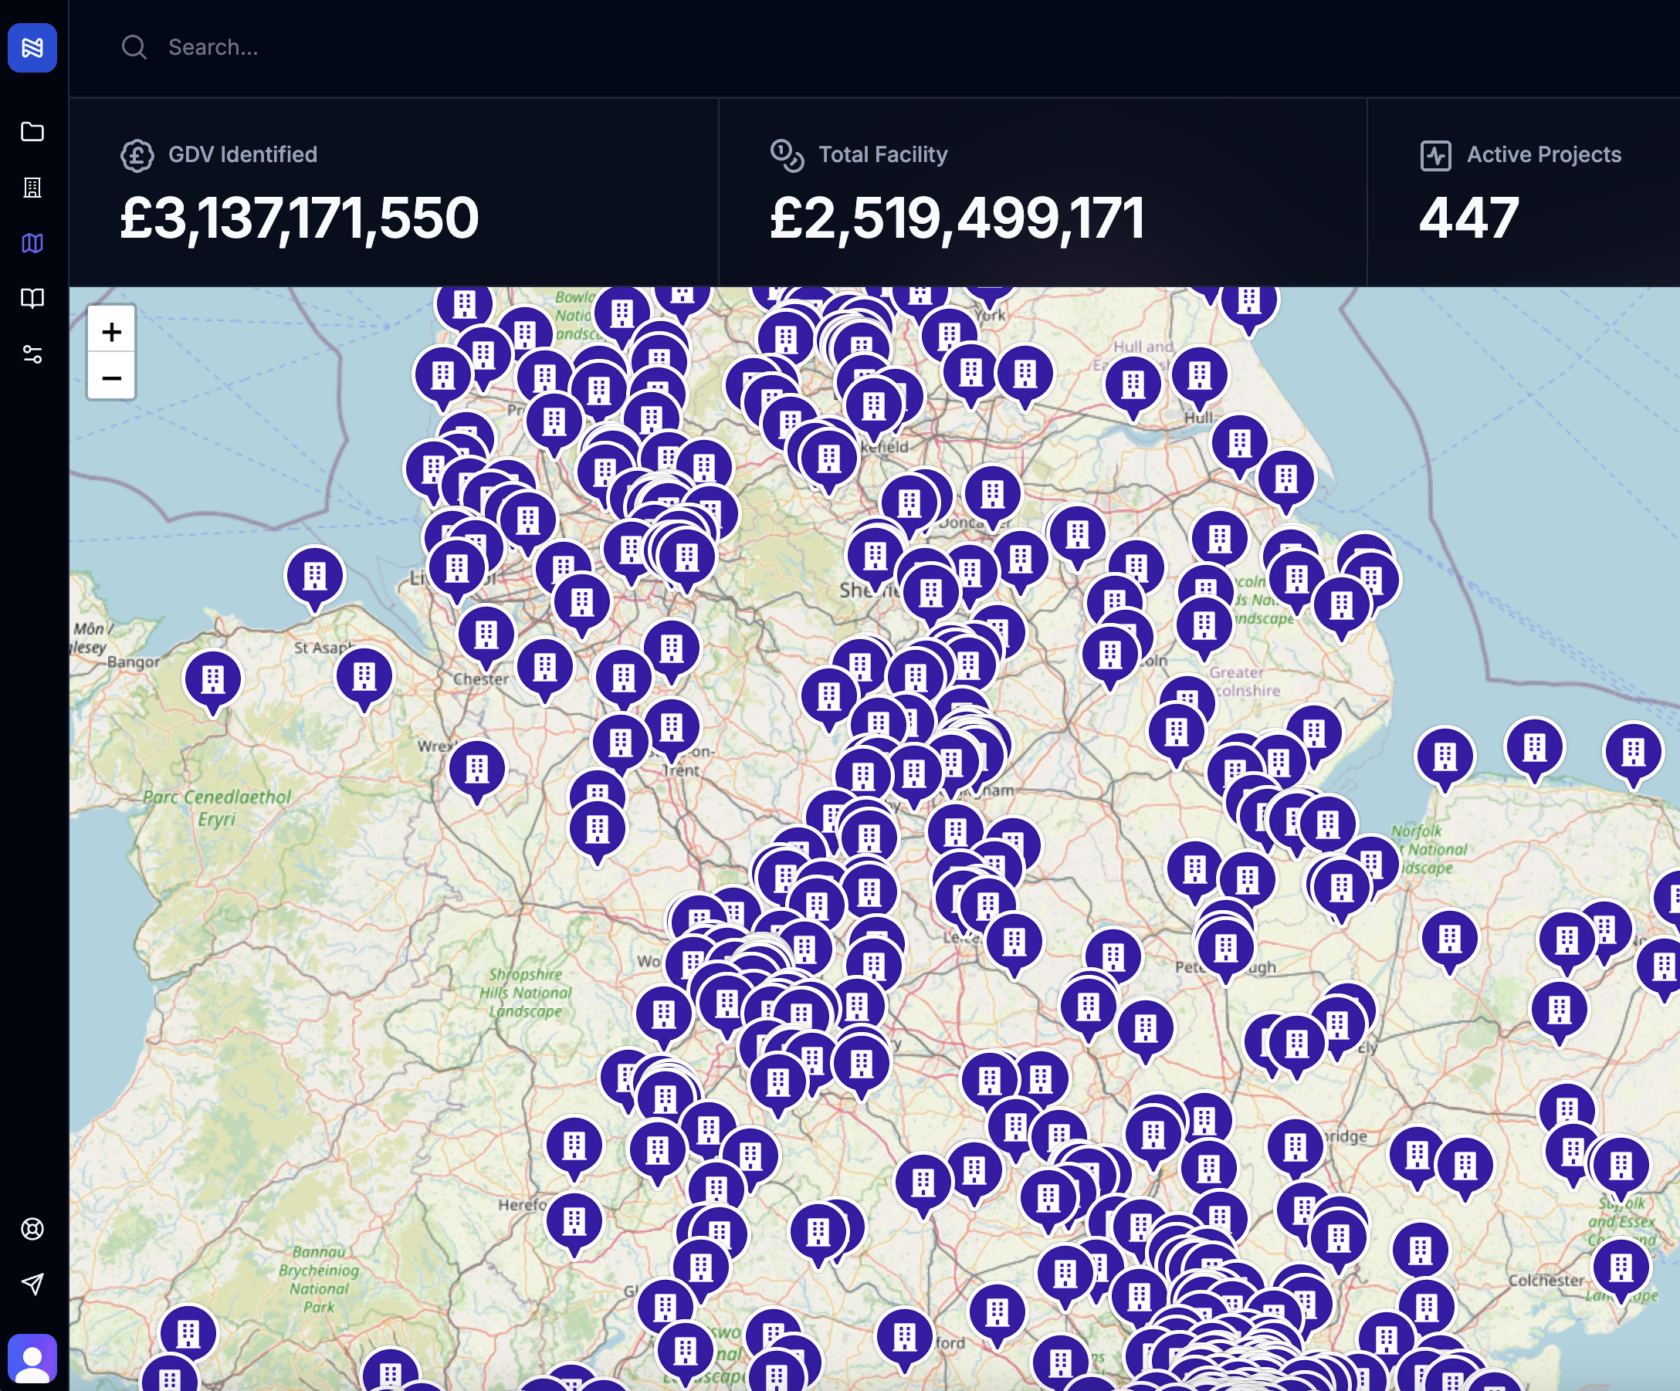The image size is (1680, 1391).
Task: Select middle pin on north Norfolk coast
Action: point(1534,750)
